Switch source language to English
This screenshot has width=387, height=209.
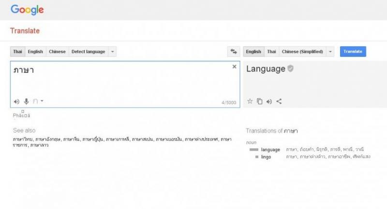(35, 52)
